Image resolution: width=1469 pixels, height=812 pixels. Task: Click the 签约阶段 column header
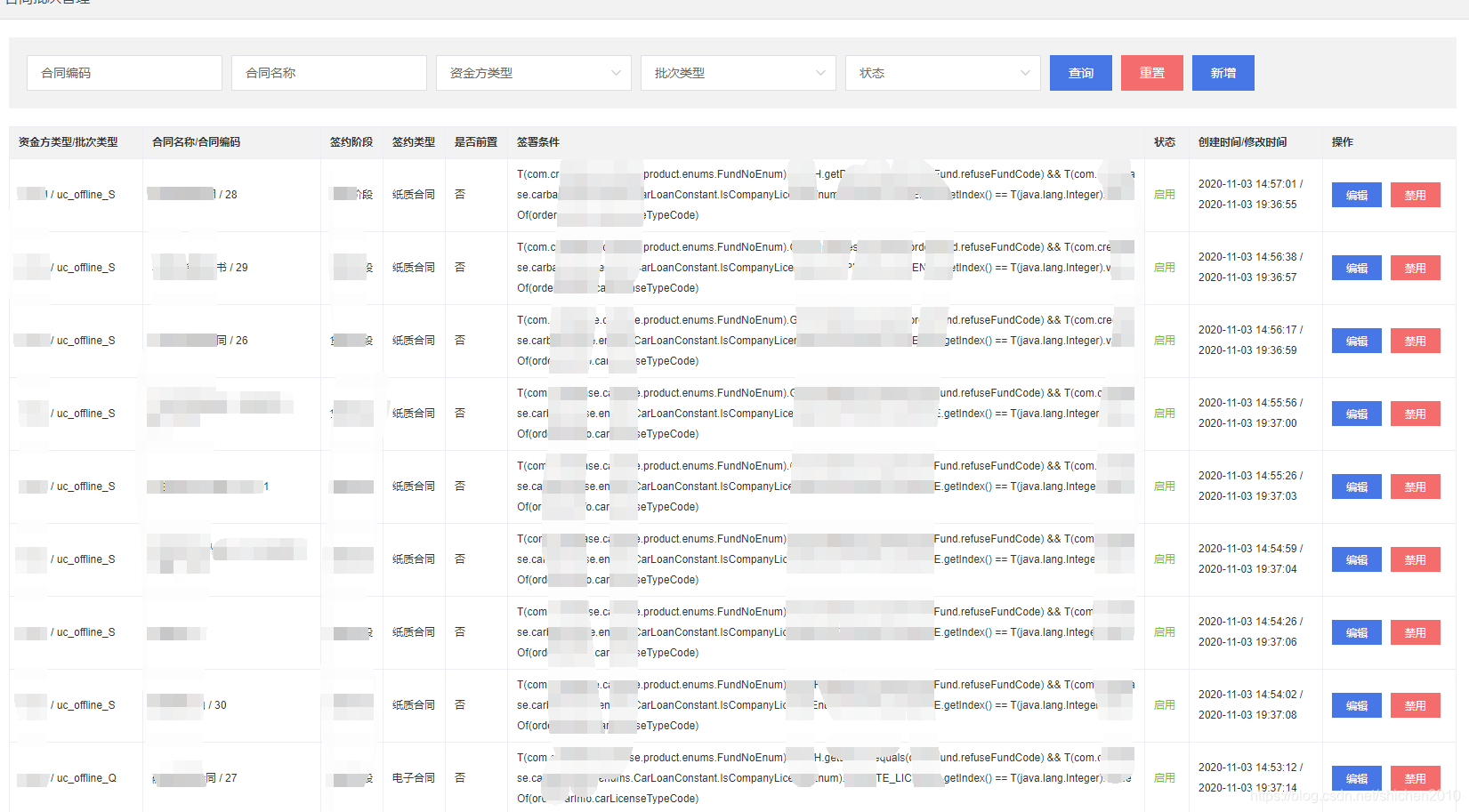point(351,142)
